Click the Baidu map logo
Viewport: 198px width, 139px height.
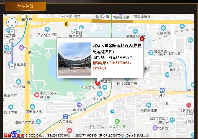pyautogui.click(x=14, y=134)
